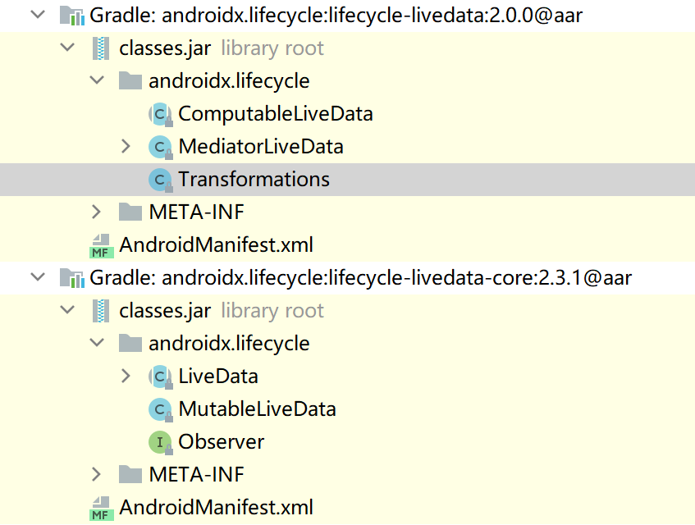695x525 pixels.
Task: Click the classes.jar archive icon under lifecycle-livedata-core
Action: coord(101,311)
